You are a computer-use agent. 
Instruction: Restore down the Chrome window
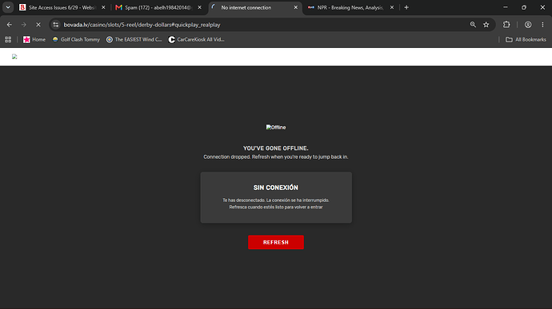click(x=524, y=7)
